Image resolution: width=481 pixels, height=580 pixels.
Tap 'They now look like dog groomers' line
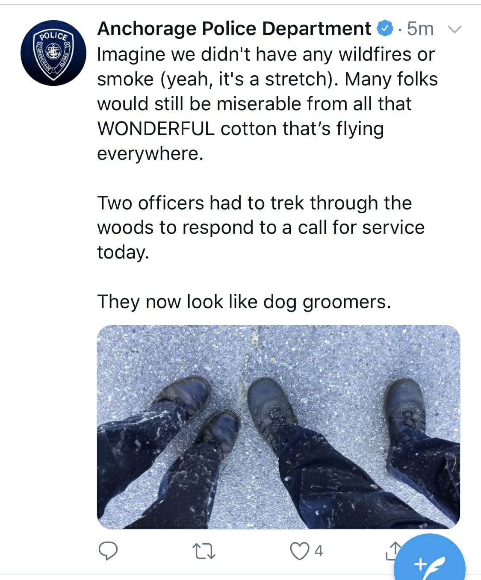pyautogui.click(x=244, y=302)
